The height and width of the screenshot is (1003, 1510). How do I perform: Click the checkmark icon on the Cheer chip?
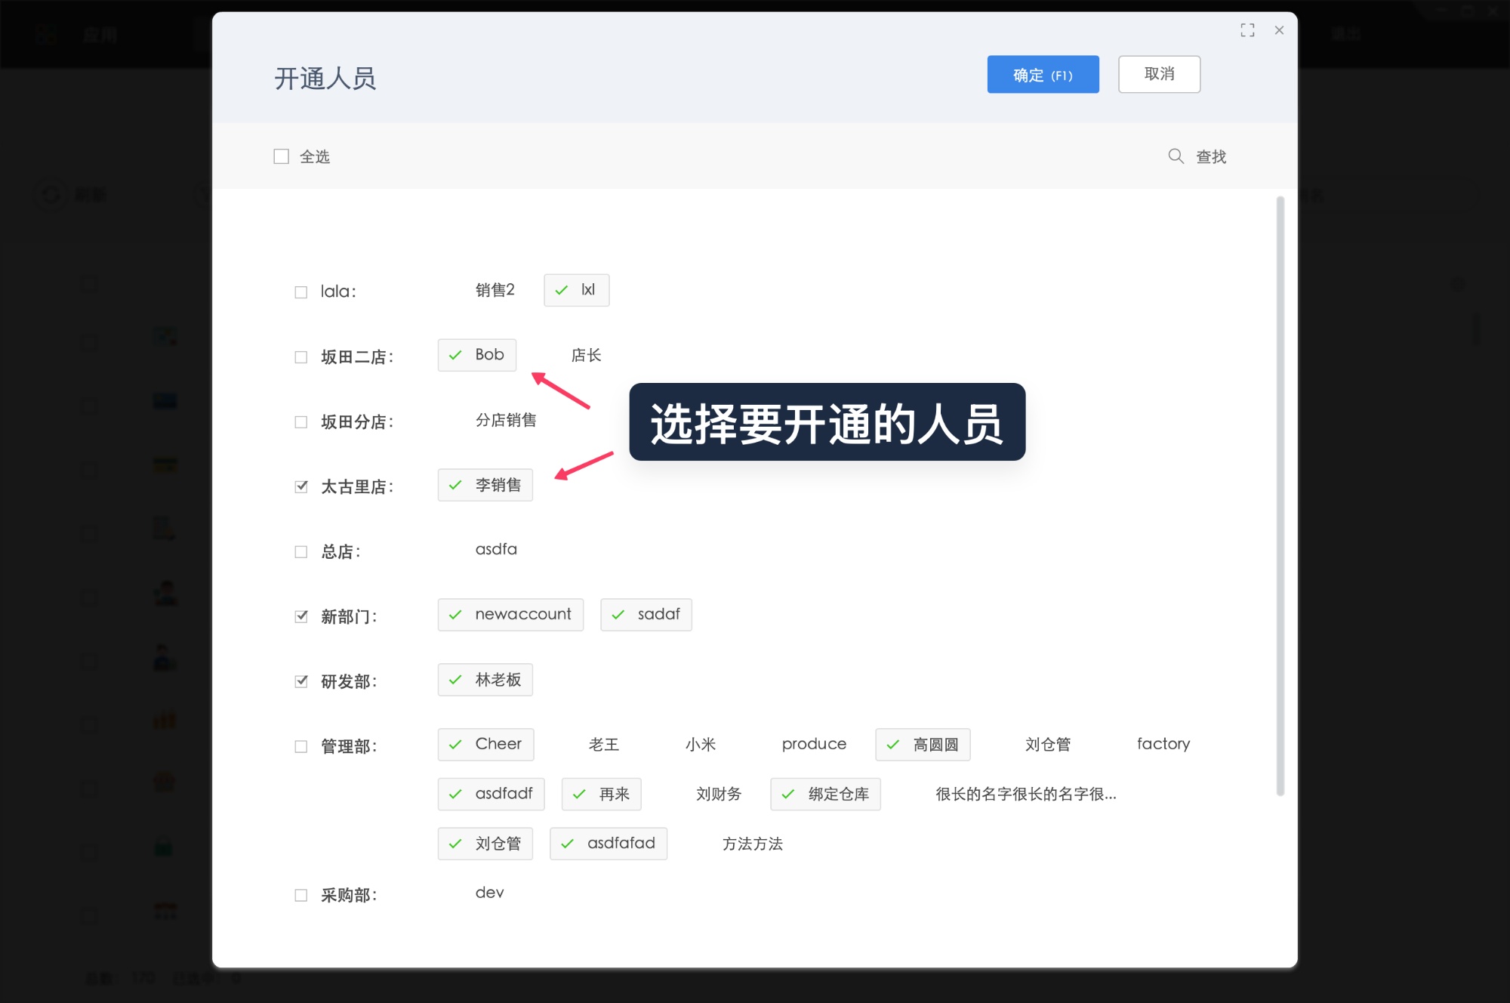click(456, 744)
